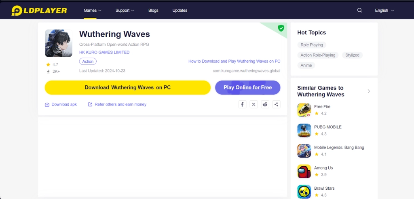
Task: Open Mobile Legends: Bang Bang icon
Action: point(304,151)
